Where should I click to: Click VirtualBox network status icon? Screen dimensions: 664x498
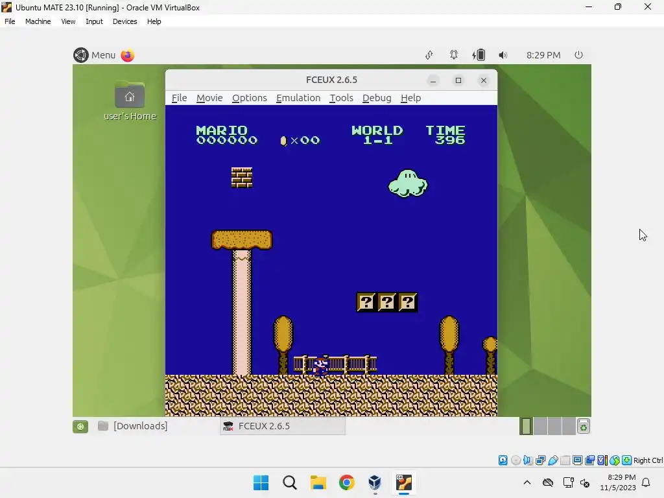tap(540, 460)
